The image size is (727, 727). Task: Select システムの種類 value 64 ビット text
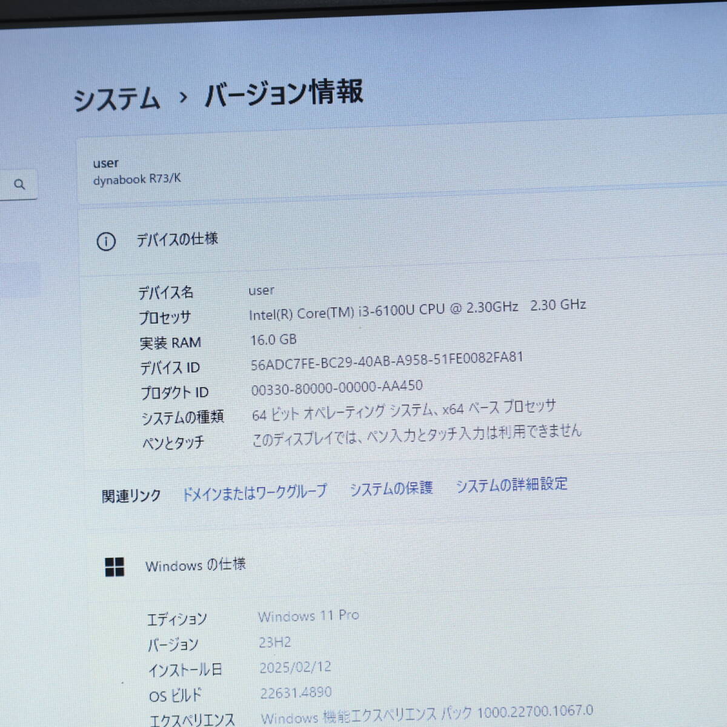(x=403, y=410)
